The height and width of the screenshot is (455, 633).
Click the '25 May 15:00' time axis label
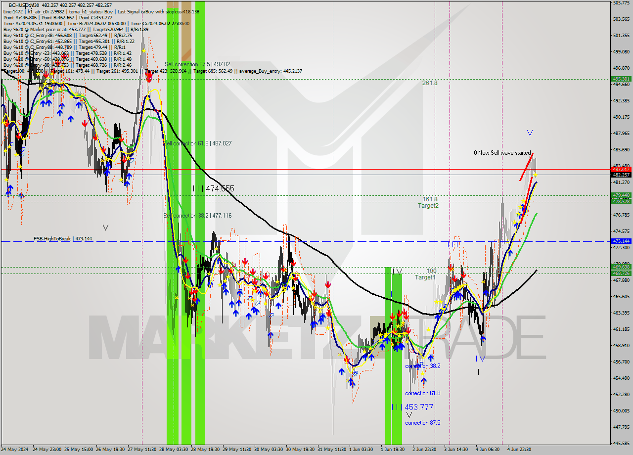point(79,450)
